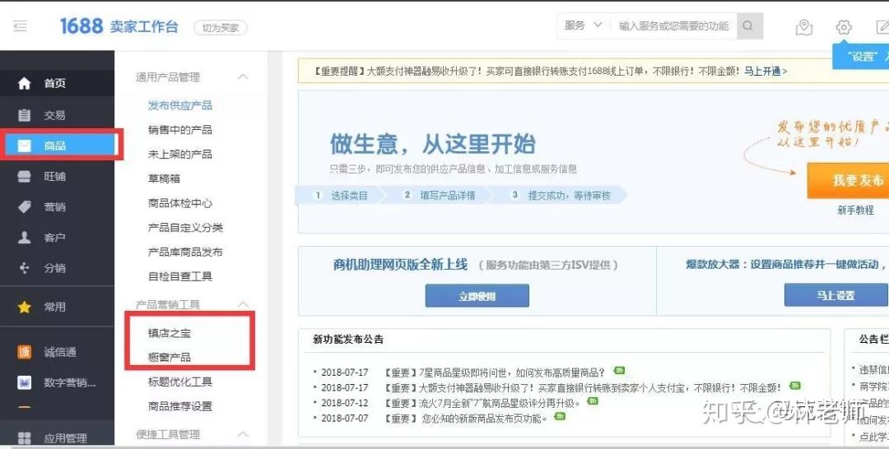Open 商品推荐设置 submenu item

click(x=179, y=406)
